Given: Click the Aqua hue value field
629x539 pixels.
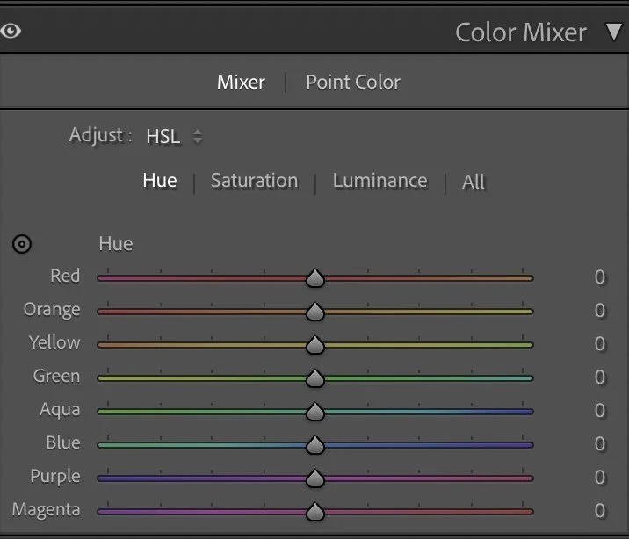Looking at the screenshot, I should pyautogui.click(x=600, y=410).
